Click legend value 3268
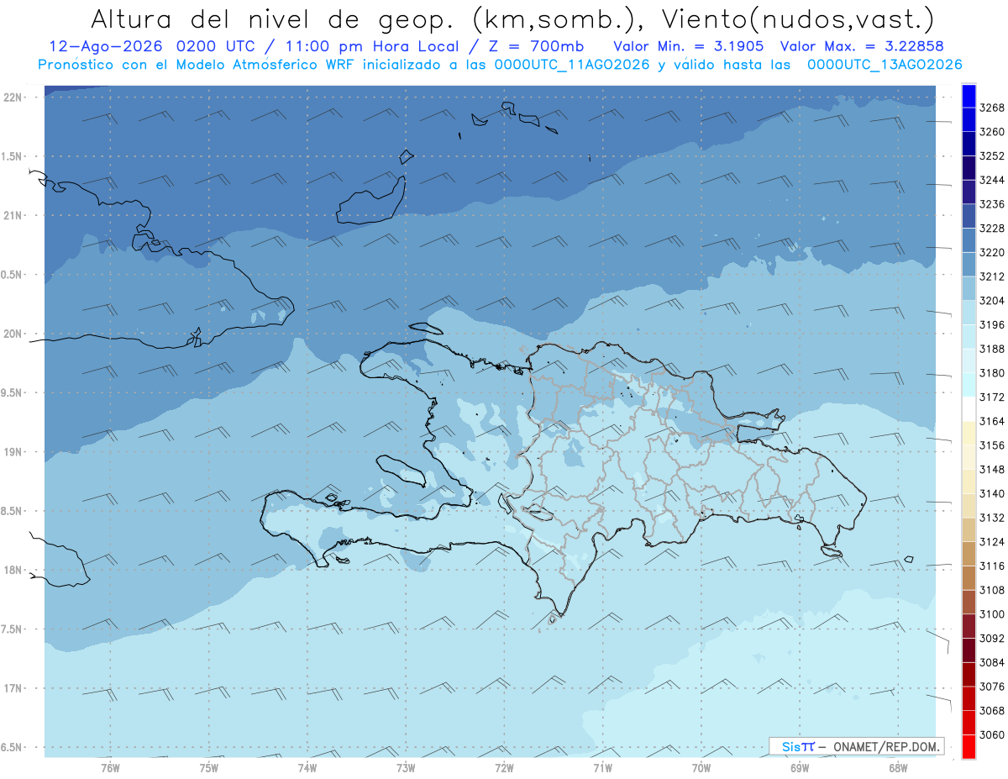Screen dimensions: 1008x779 point(992,108)
